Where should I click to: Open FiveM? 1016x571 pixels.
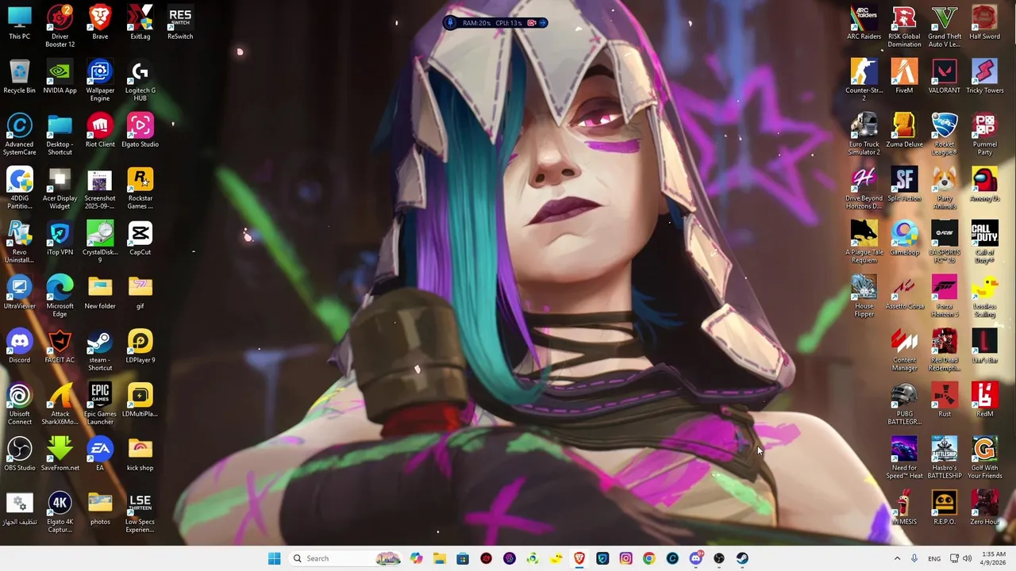tap(904, 77)
